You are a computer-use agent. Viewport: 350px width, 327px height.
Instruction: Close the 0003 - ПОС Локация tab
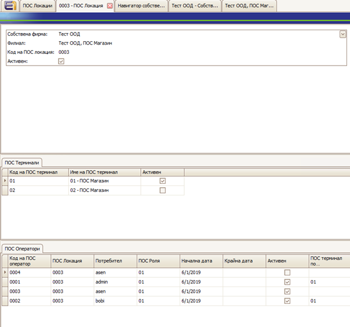click(110, 6)
